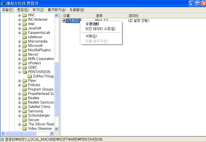Open the 즐겨찾기(A) menu
This screenshot has height=142, width=206.
(x=56, y=10)
